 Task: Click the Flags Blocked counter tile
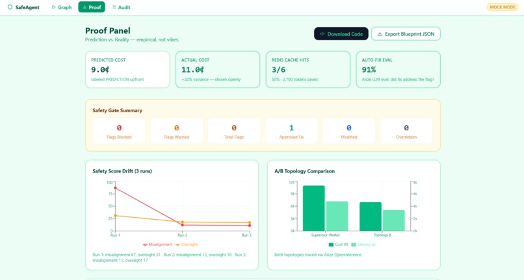(119, 131)
